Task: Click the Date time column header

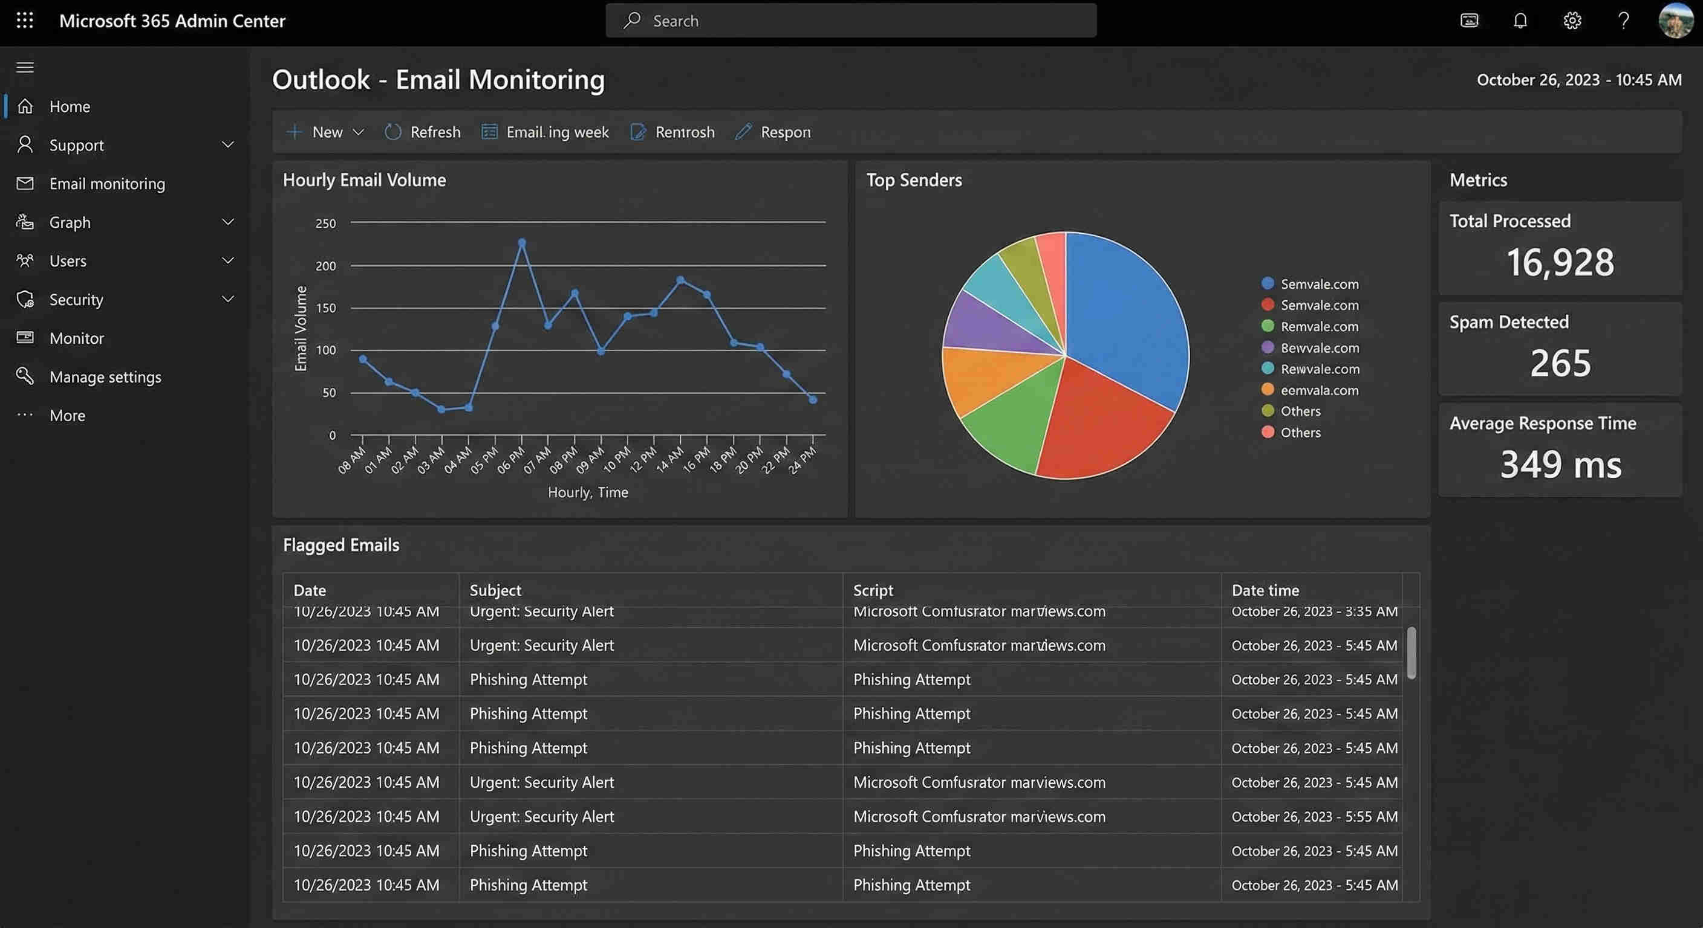Action: pyautogui.click(x=1265, y=590)
